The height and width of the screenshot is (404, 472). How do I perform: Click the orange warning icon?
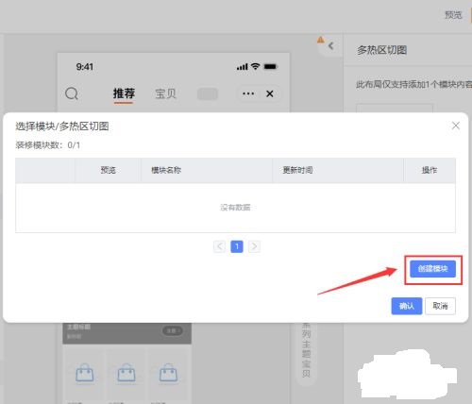tap(320, 40)
